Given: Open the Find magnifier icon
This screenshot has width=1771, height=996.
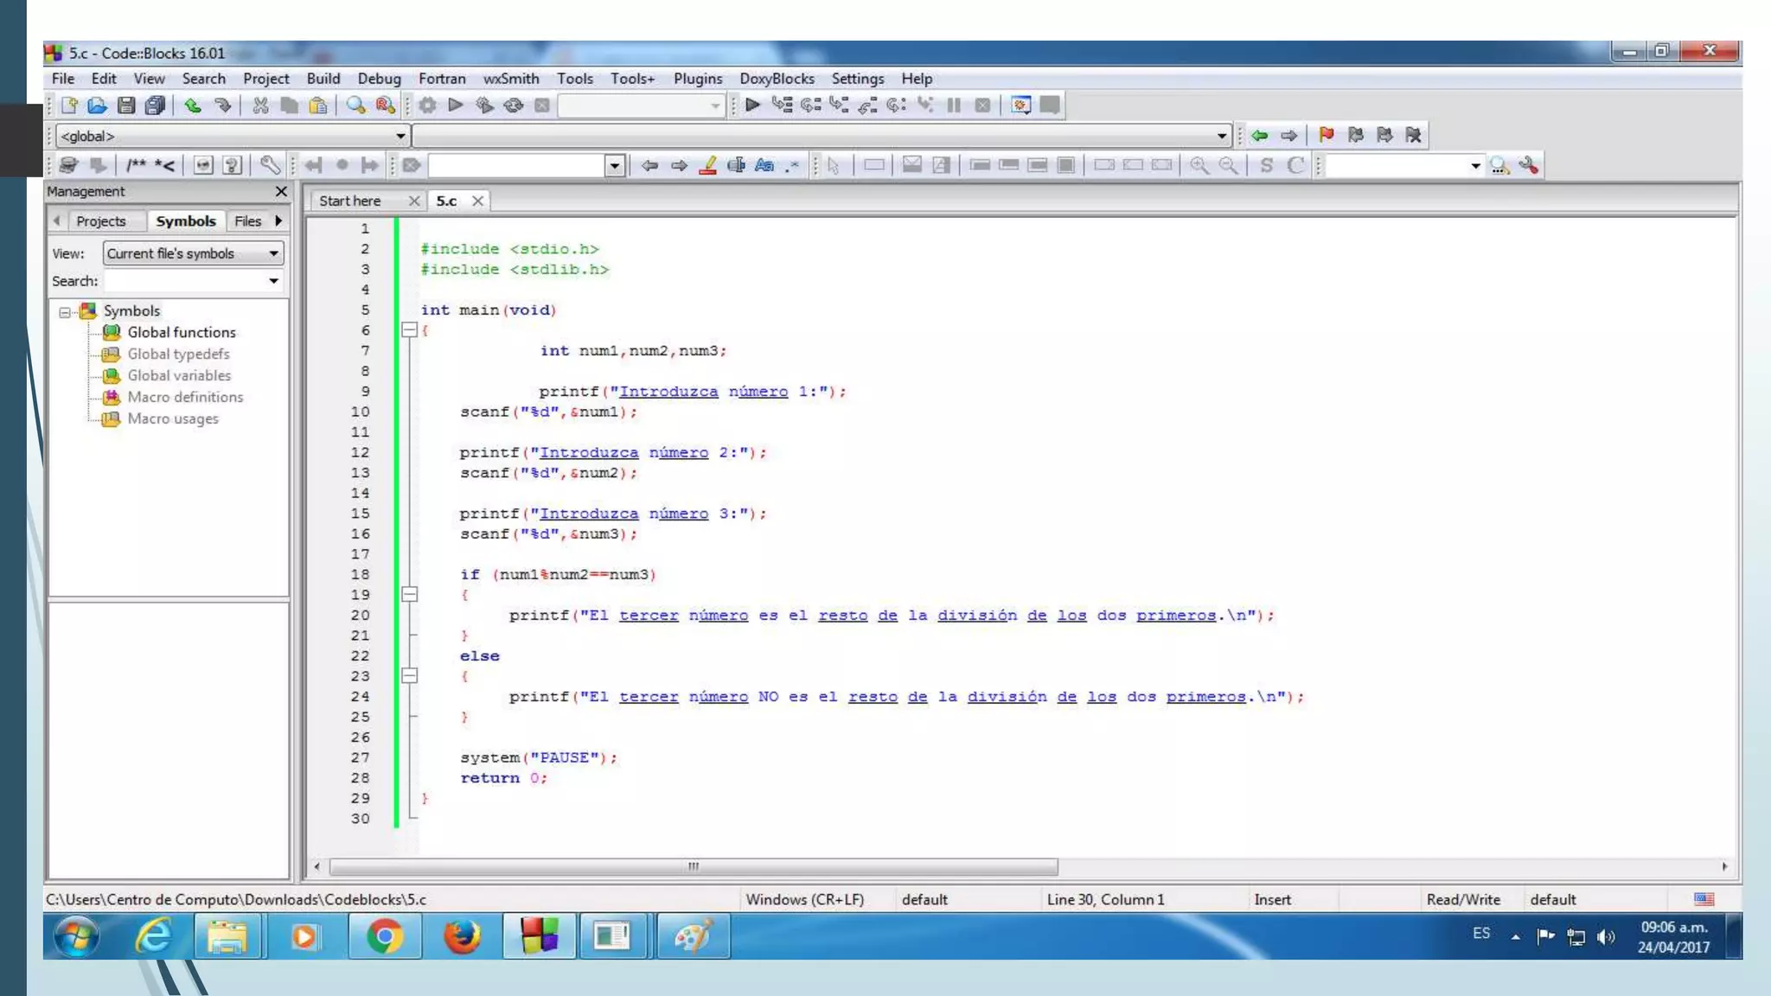Looking at the screenshot, I should 355,105.
